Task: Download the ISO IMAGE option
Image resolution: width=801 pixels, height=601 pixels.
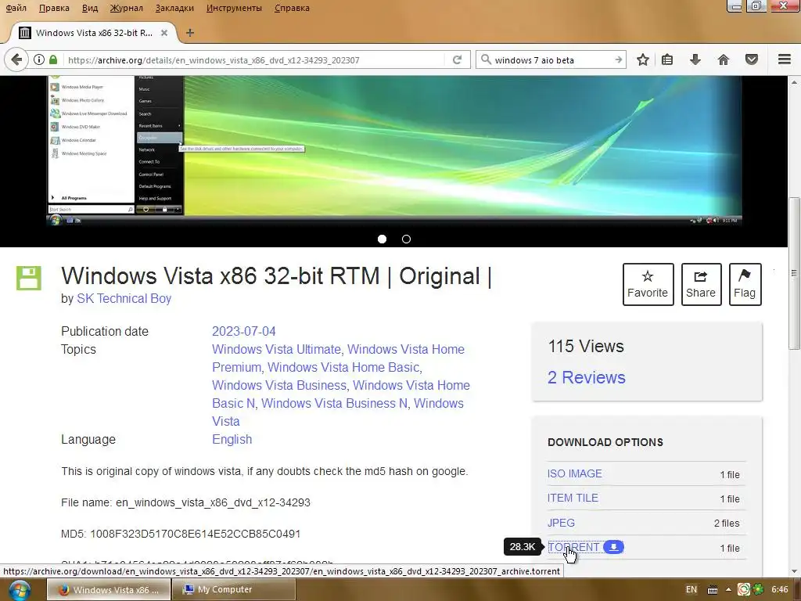Action: pos(575,473)
